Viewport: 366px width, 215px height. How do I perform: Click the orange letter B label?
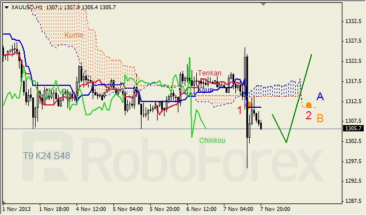(x=320, y=119)
